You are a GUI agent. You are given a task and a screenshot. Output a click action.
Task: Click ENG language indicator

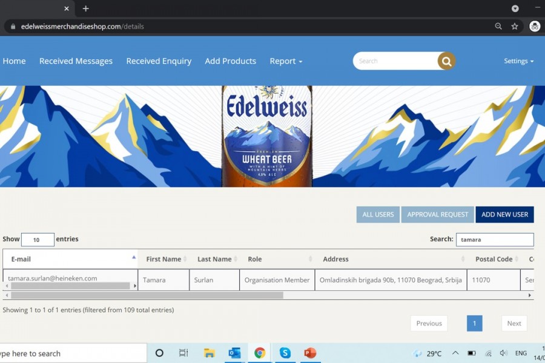pos(521,353)
